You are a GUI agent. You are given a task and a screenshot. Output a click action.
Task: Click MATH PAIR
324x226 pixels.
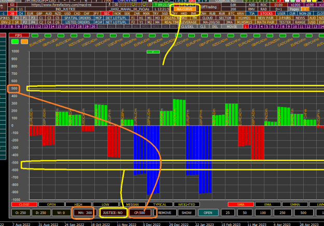266,22
